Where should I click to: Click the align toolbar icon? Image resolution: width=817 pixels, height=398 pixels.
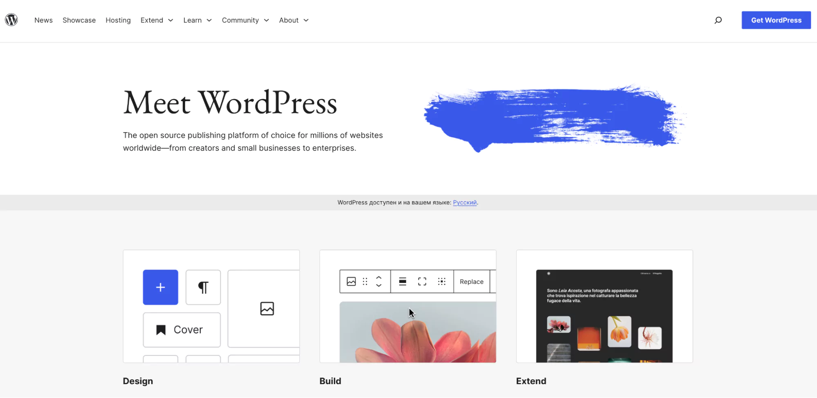coord(403,282)
